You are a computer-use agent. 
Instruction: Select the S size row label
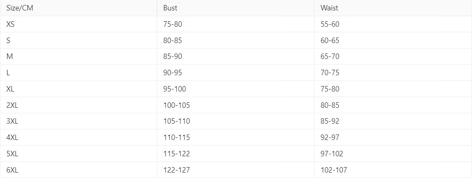point(8,41)
